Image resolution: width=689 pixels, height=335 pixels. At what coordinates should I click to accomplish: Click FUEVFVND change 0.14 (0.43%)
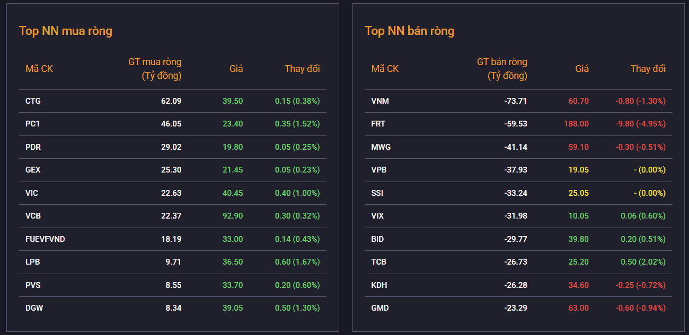pos(297,239)
